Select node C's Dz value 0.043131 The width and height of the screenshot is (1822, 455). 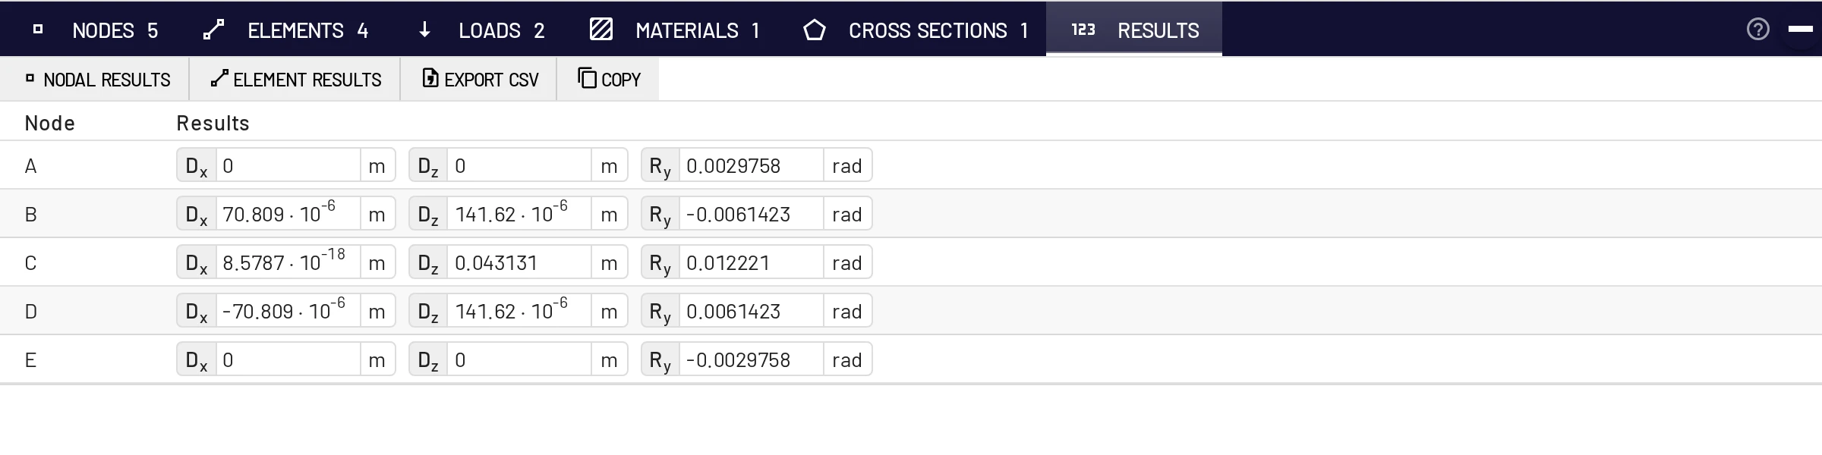tap(519, 262)
